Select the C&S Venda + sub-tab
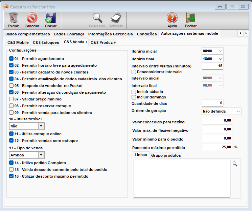This screenshot has width=252, height=211. pyautogui.click(x=74, y=42)
